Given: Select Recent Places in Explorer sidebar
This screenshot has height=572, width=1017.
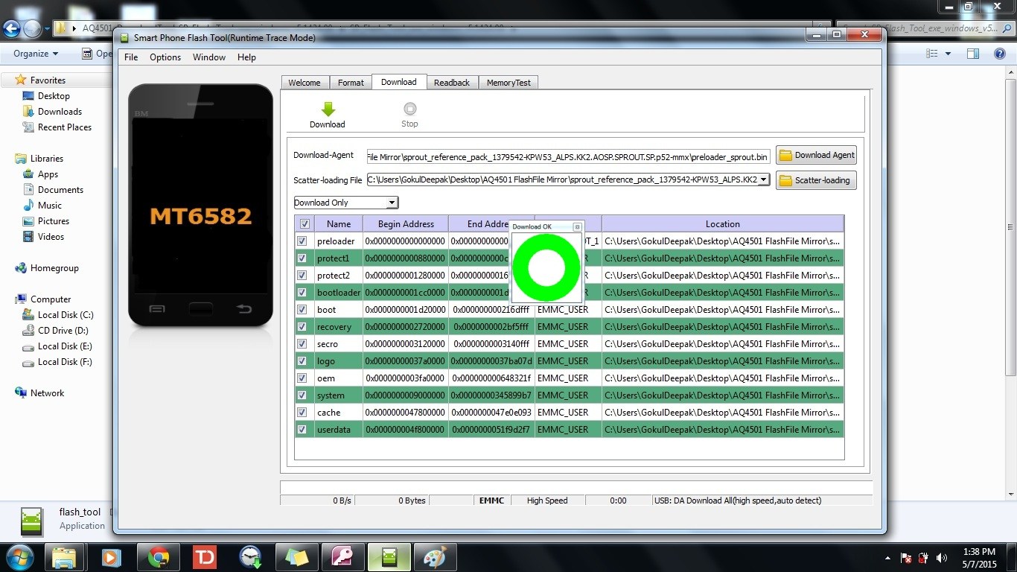Looking at the screenshot, I should tap(65, 127).
